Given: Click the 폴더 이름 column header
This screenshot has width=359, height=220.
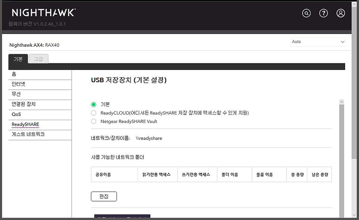Looking at the screenshot, I should pos(235,174).
